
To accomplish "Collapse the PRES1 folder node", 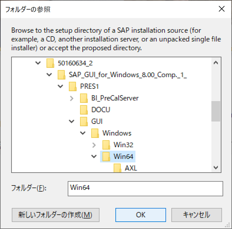I will (60, 86).
